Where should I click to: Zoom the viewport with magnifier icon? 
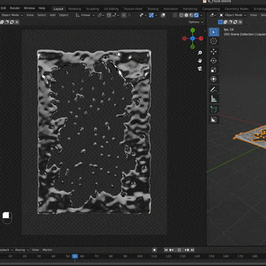pos(199,53)
